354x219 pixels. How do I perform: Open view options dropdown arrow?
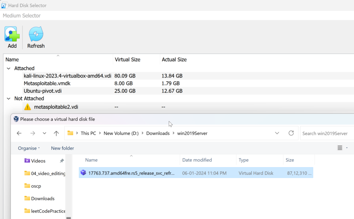pyautogui.click(x=347, y=148)
